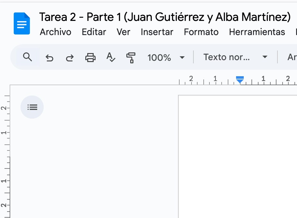Viewport: 297px width, 218px height.
Task: Show the document outline panel
Action: (32, 107)
